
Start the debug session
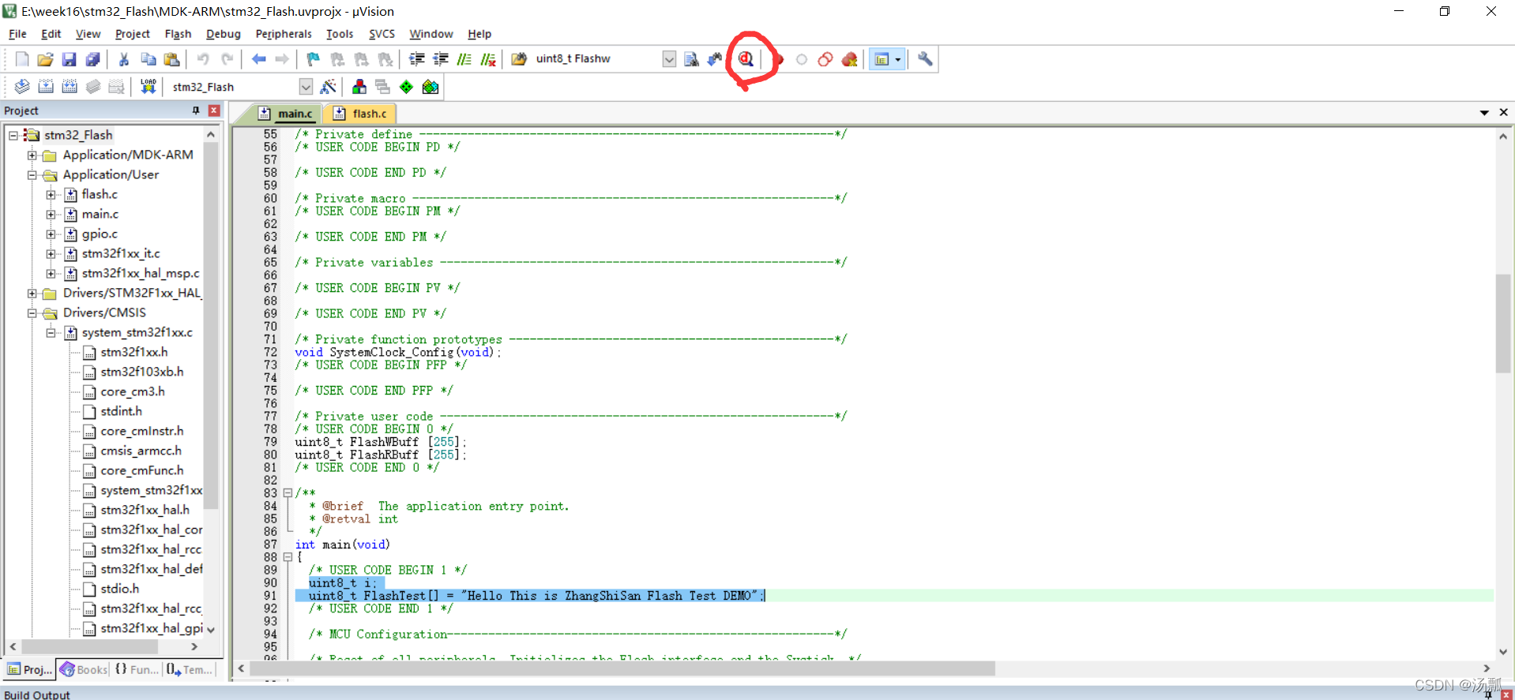[x=746, y=59]
